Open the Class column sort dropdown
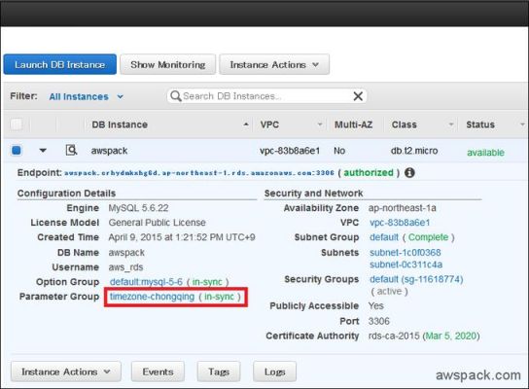 point(451,124)
